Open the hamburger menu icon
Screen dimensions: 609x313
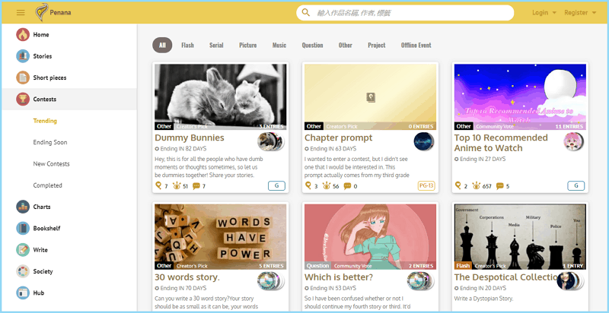click(21, 13)
